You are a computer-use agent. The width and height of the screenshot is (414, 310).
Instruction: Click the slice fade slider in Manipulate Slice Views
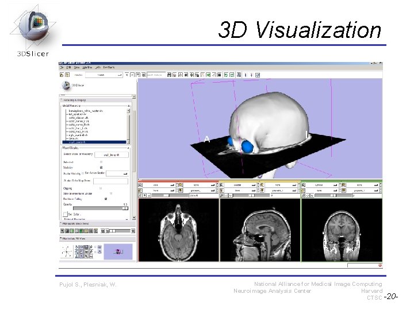120,231
